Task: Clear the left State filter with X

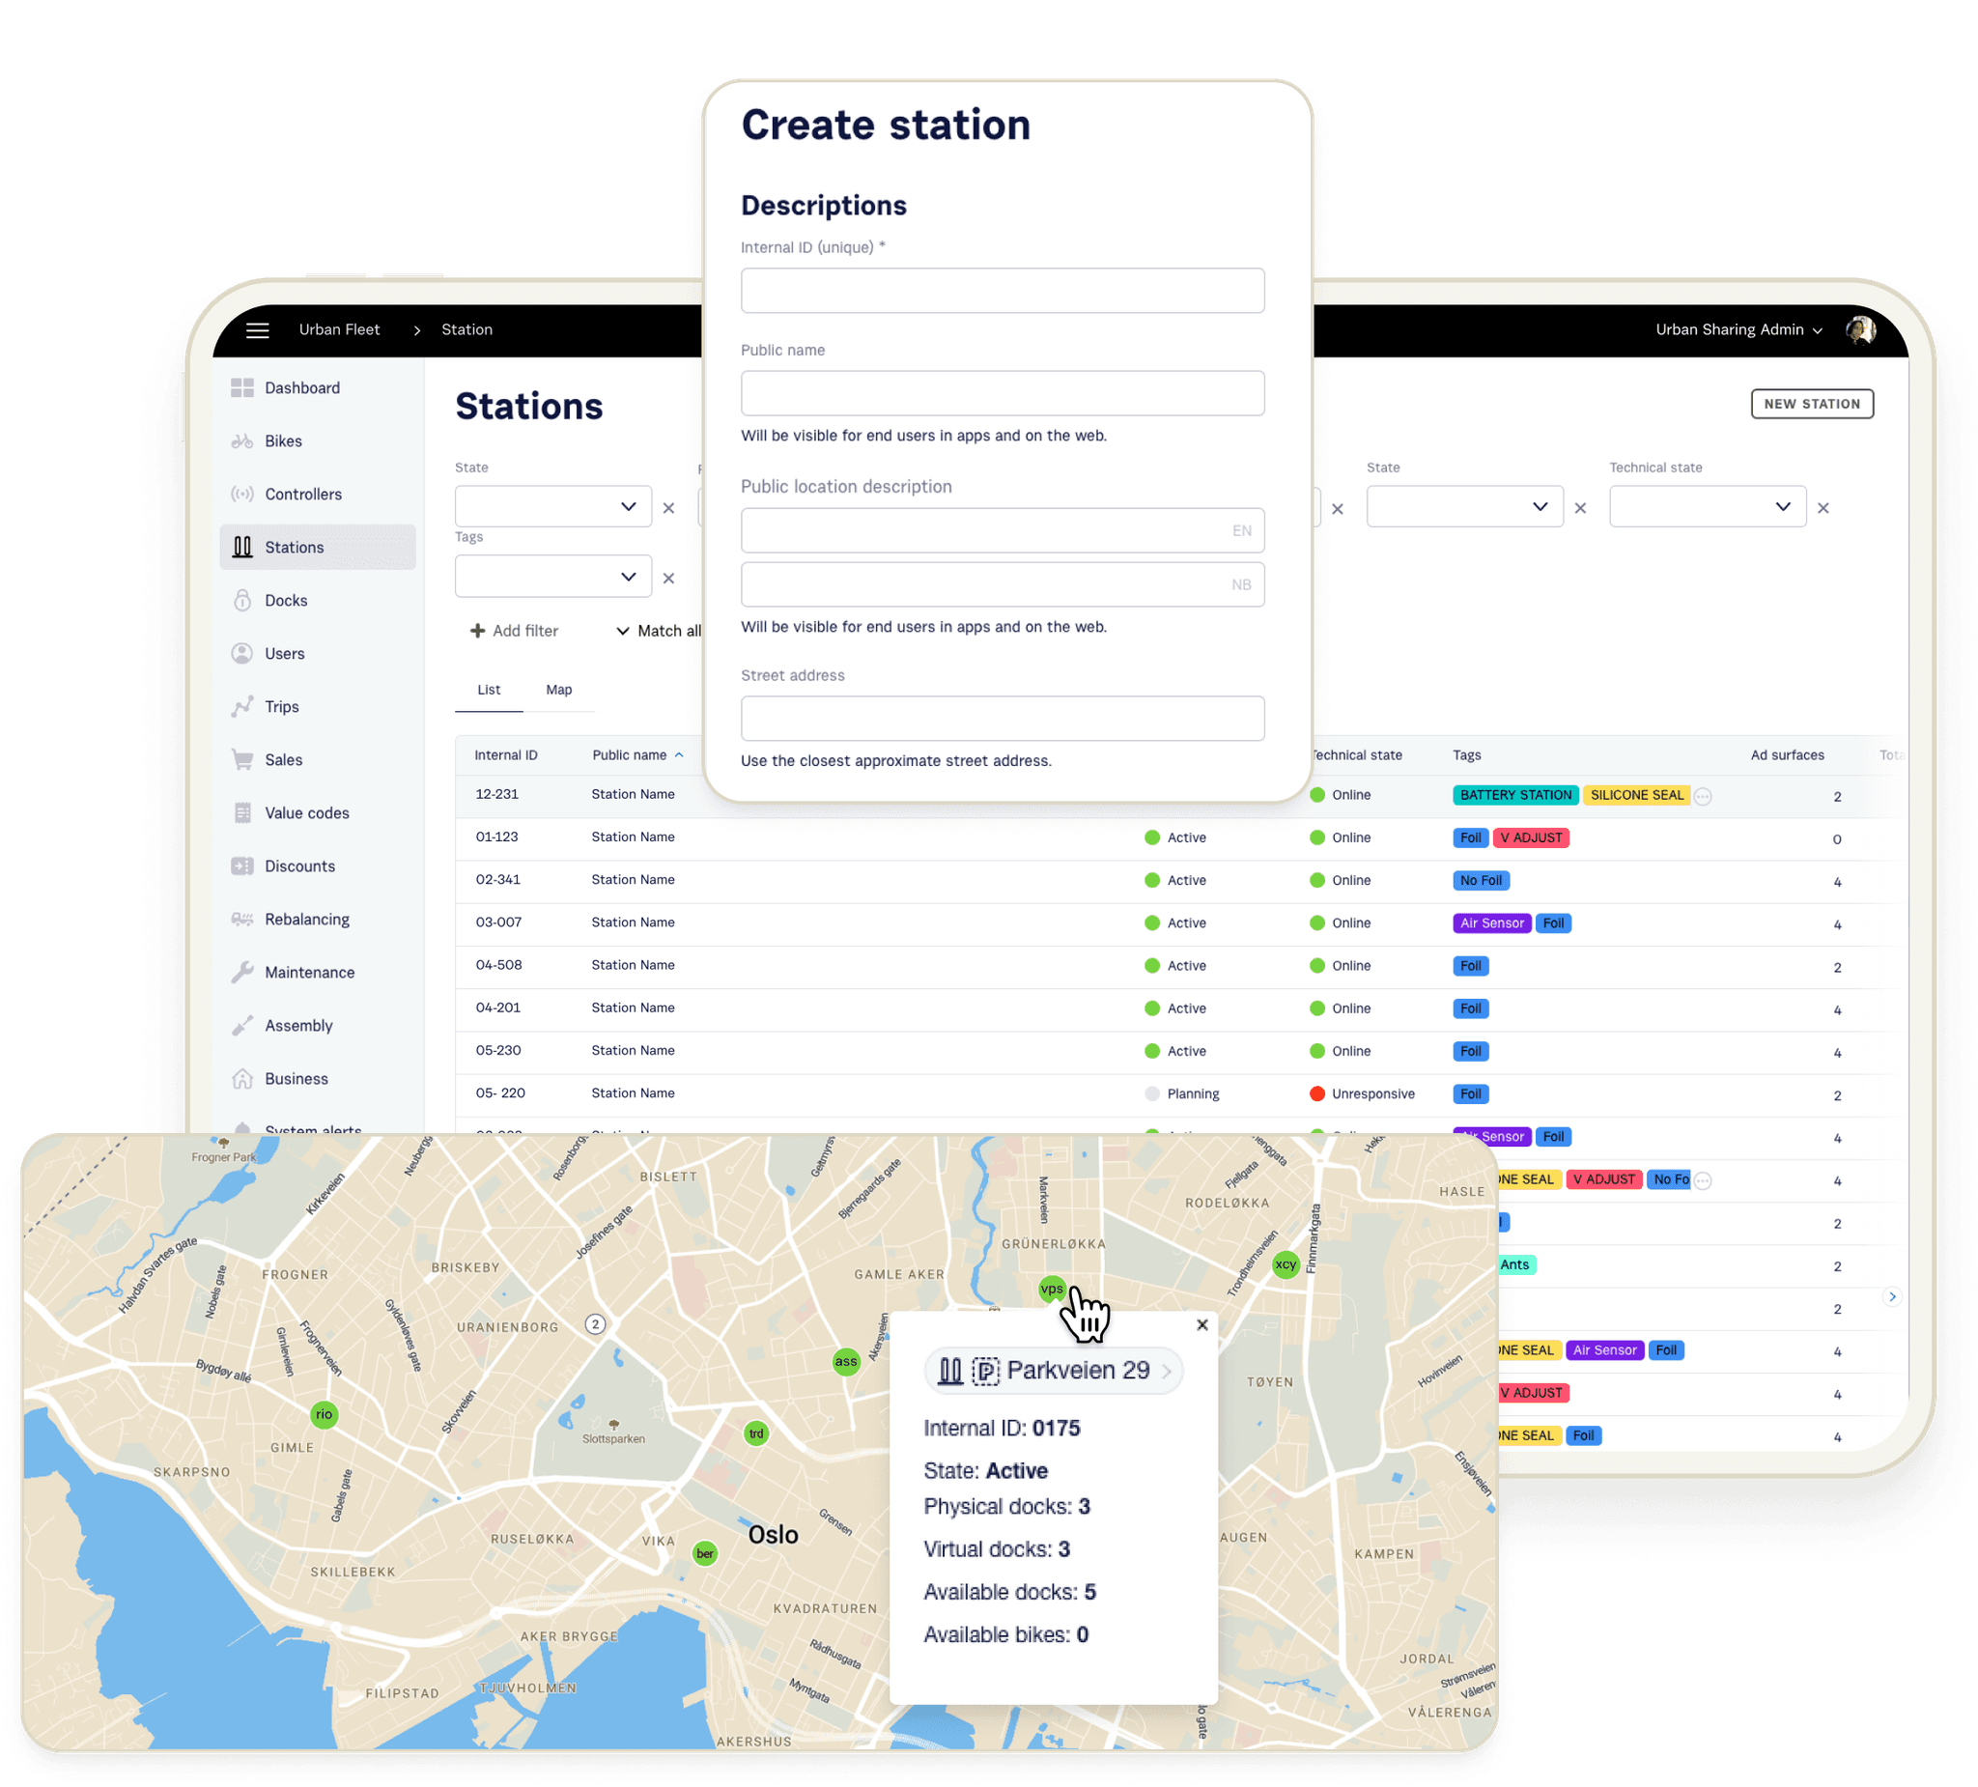Action: [x=668, y=507]
